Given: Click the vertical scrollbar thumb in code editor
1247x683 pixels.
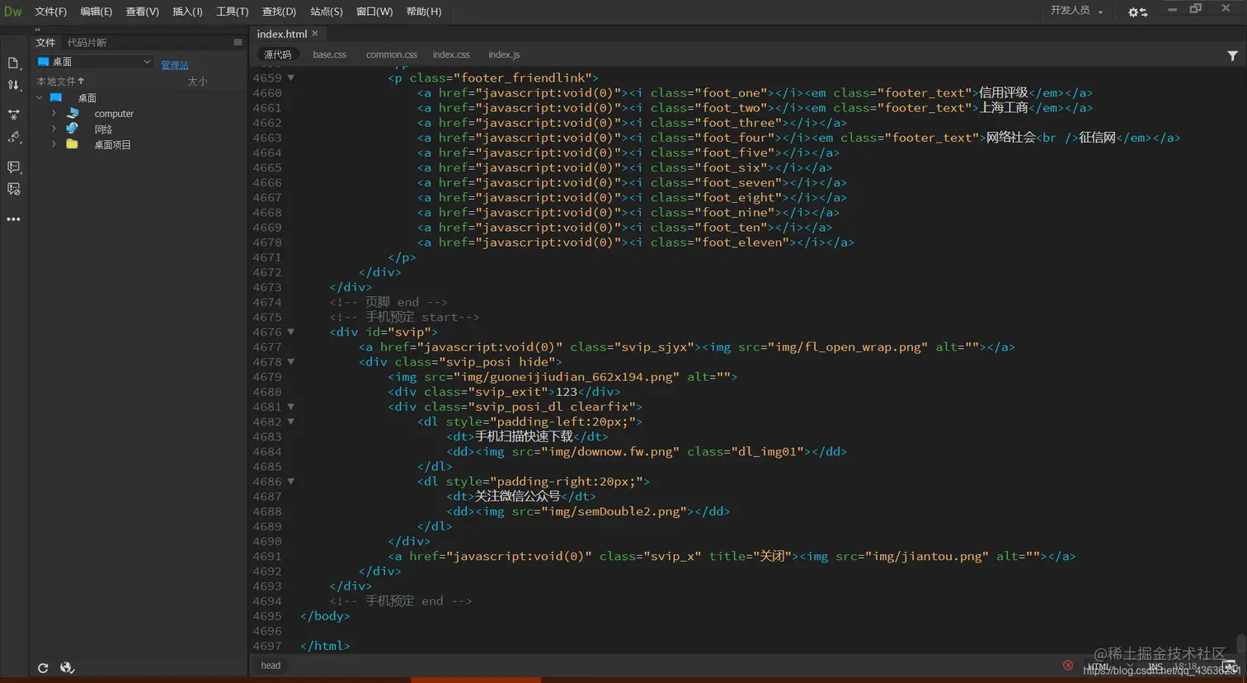Looking at the screenshot, I should point(1240,643).
